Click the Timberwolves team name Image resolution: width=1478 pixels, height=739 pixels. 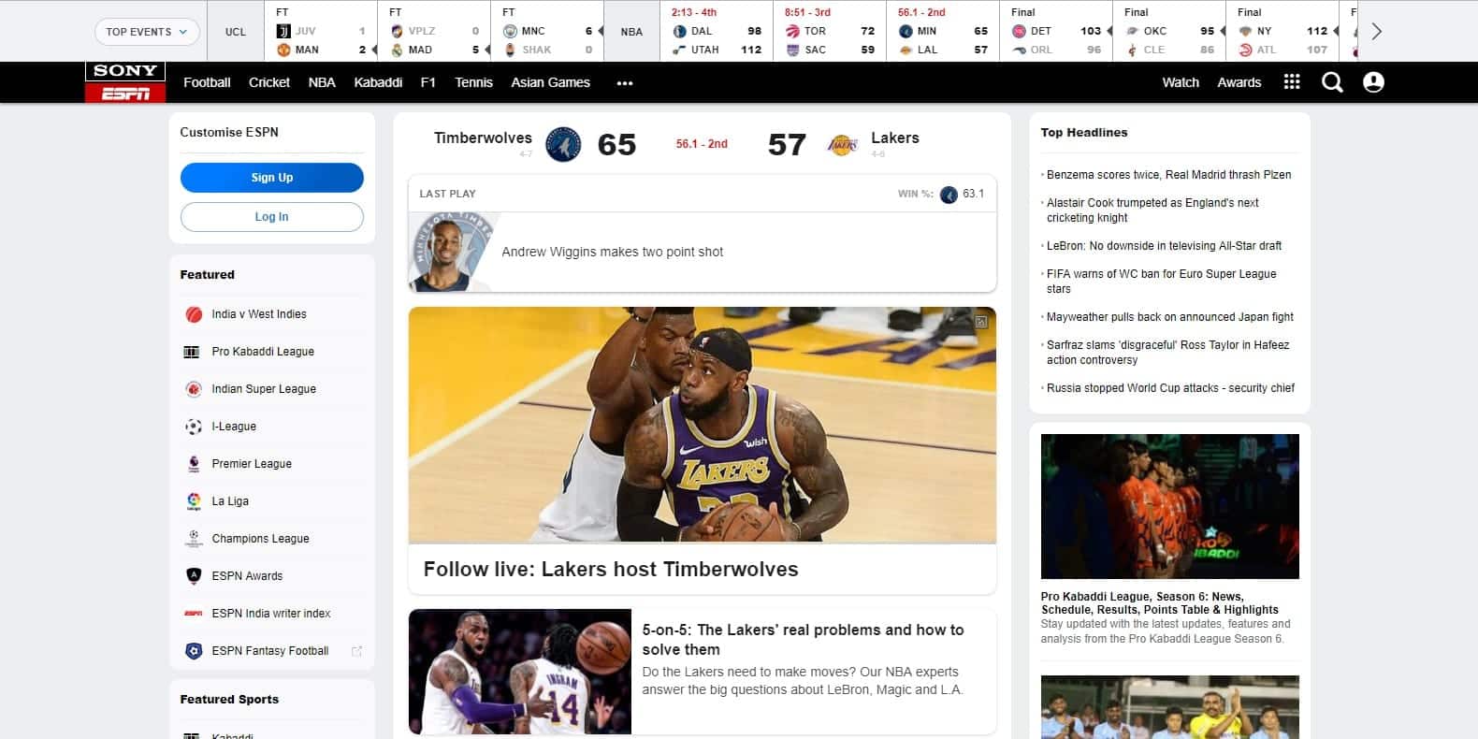pyautogui.click(x=483, y=138)
